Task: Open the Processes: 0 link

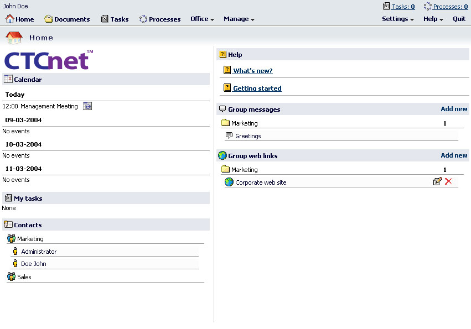Action: [451, 7]
